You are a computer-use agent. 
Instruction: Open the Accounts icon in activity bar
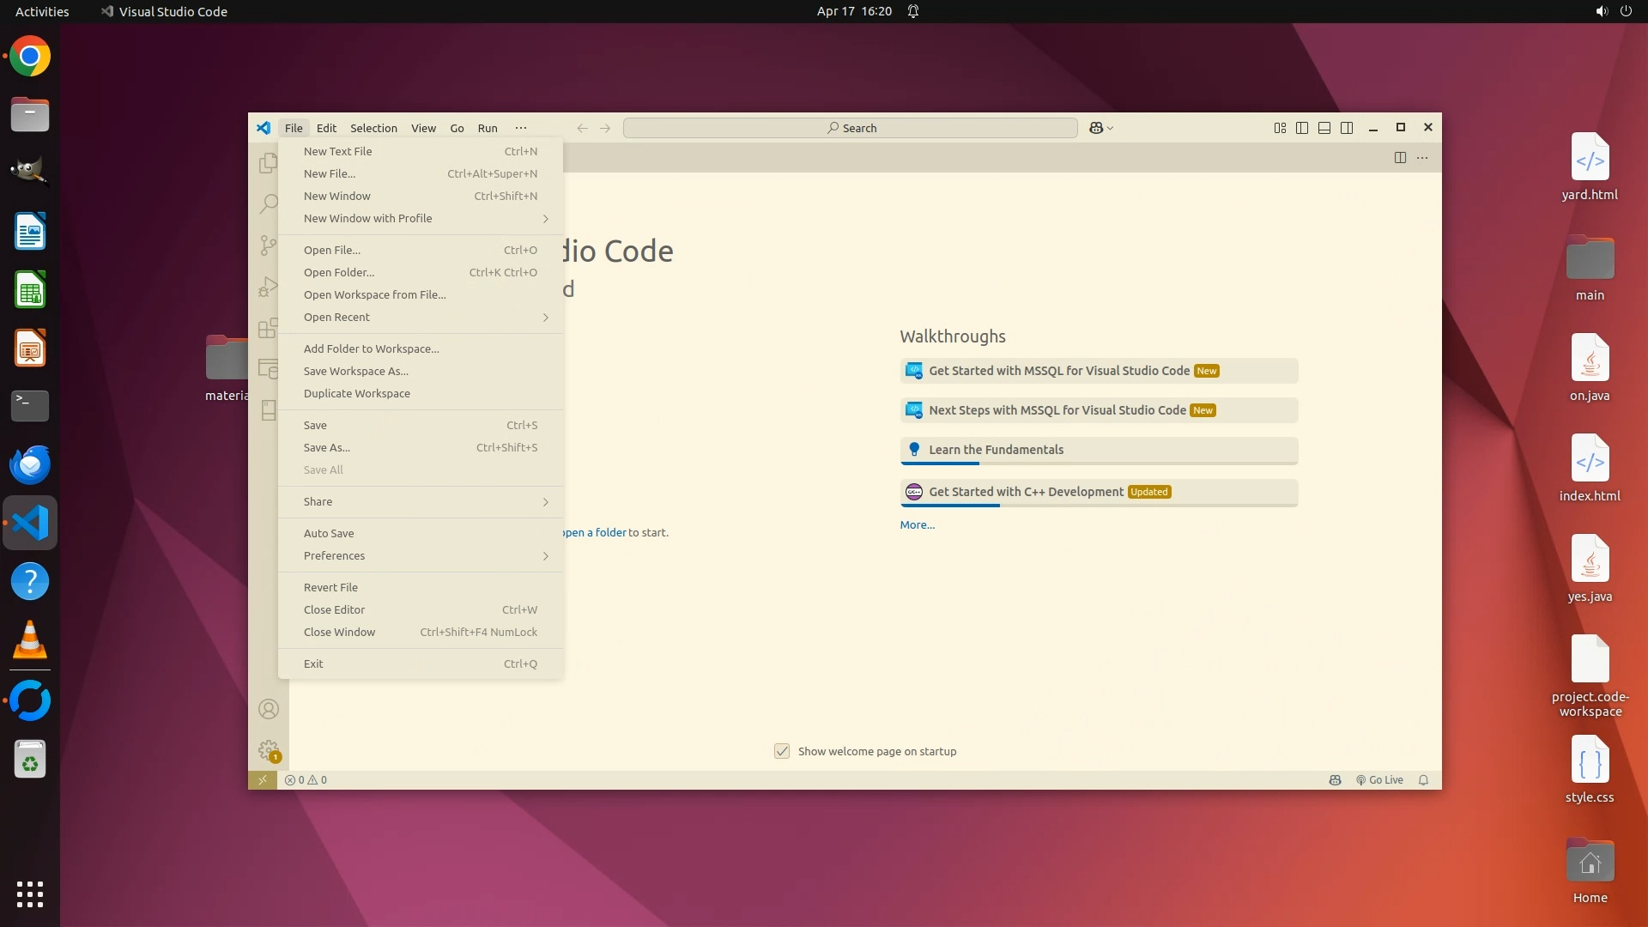pyautogui.click(x=269, y=709)
